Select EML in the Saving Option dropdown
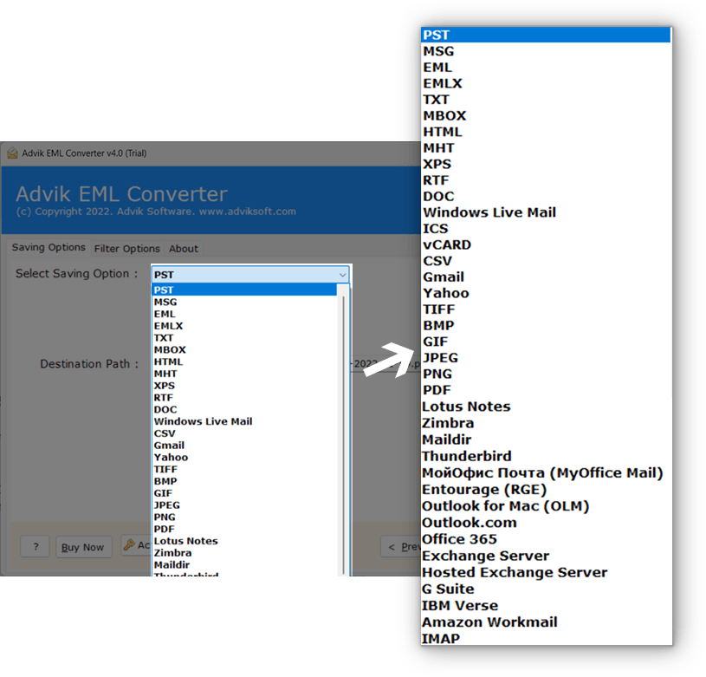 pyautogui.click(x=244, y=314)
